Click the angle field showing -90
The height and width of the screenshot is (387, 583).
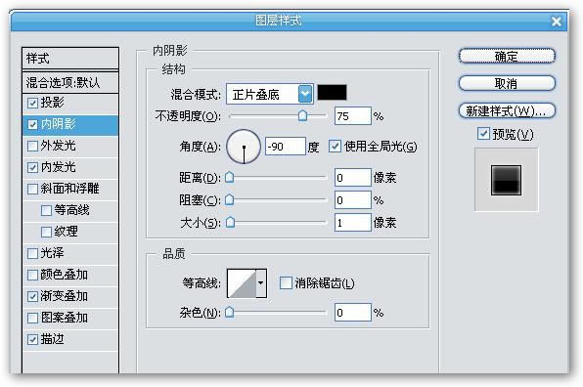point(286,147)
